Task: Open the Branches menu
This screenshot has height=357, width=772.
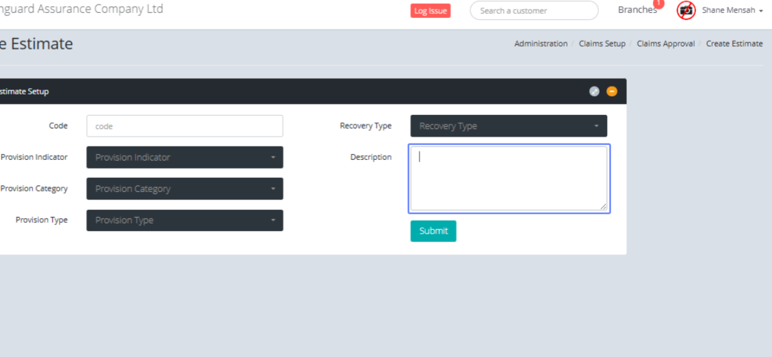Action: (x=637, y=10)
